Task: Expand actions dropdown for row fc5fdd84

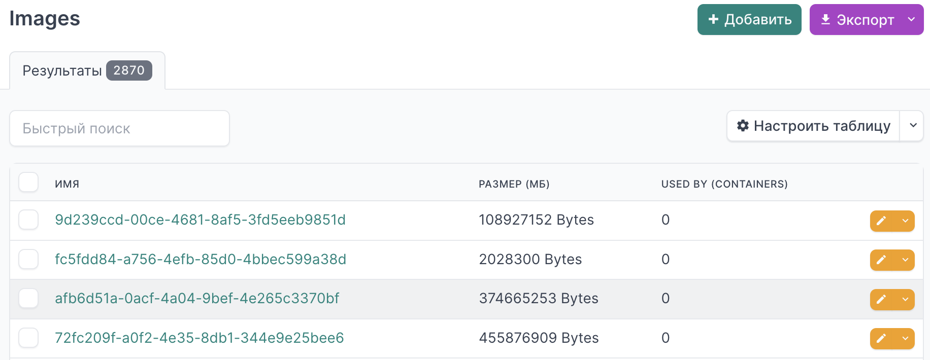Action: (x=905, y=260)
